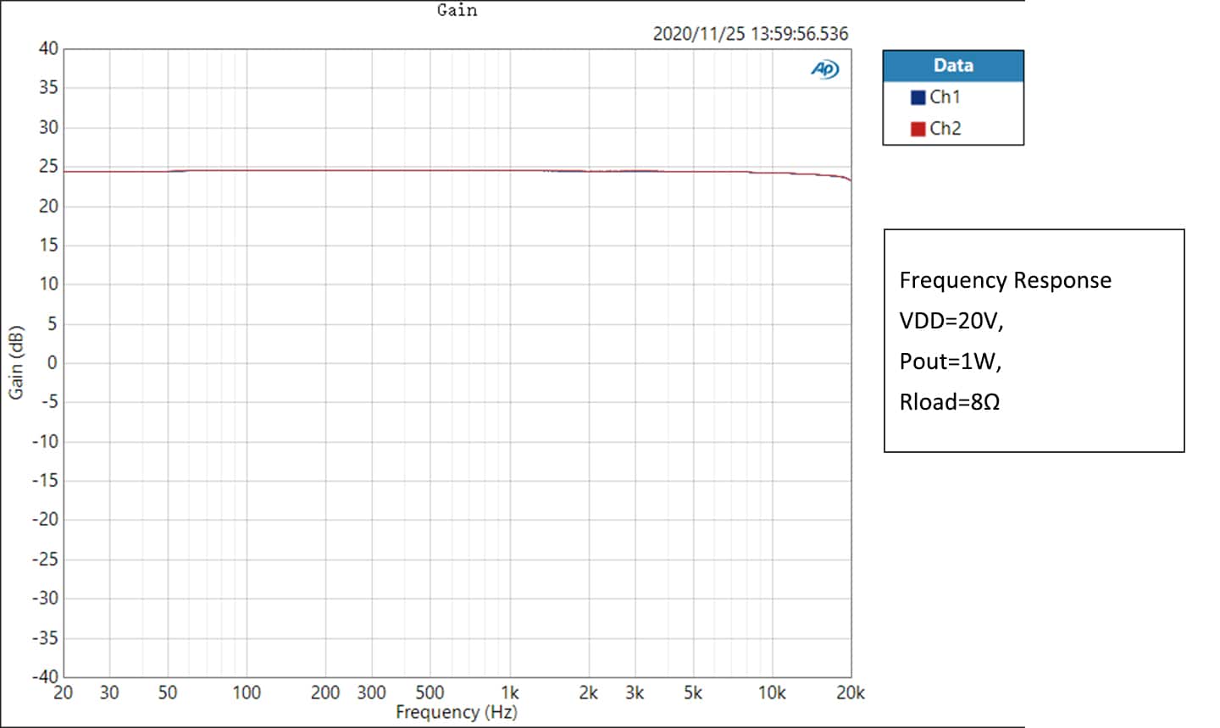The image size is (1220, 728).
Task: Click the gain trace rolloff near 20k
Action: pos(841,177)
